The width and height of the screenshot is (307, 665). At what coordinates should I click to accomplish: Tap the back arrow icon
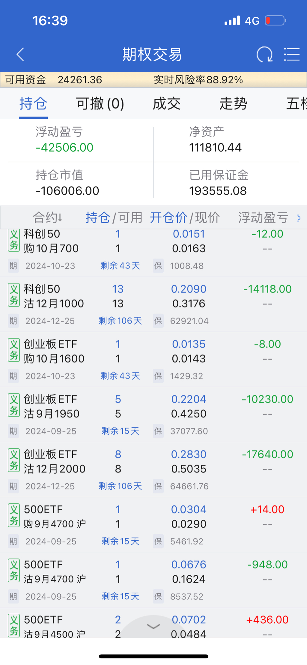click(20, 55)
